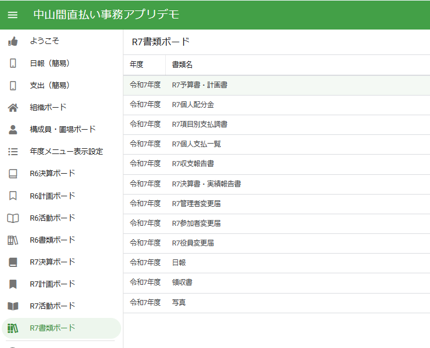Click the person icon for 構成員・圃場ボード
The image size is (430, 348).
pyautogui.click(x=13, y=129)
